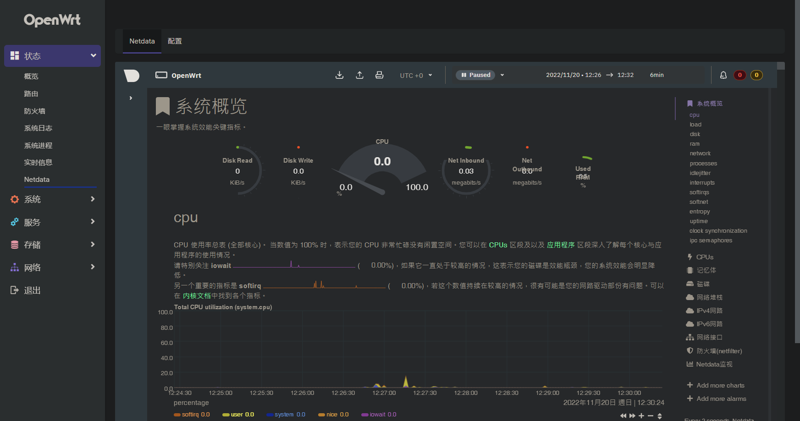Viewport: 800px width, 421px height.
Task: Open 防火墙(netfilter) section in right menu
Action: pos(714,351)
